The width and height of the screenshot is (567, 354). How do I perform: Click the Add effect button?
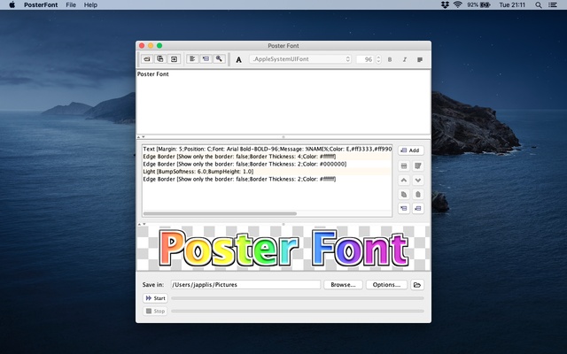(x=411, y=150)
